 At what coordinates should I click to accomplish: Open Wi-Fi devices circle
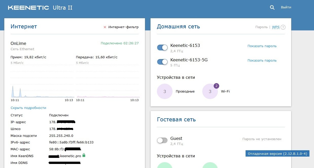210,91
